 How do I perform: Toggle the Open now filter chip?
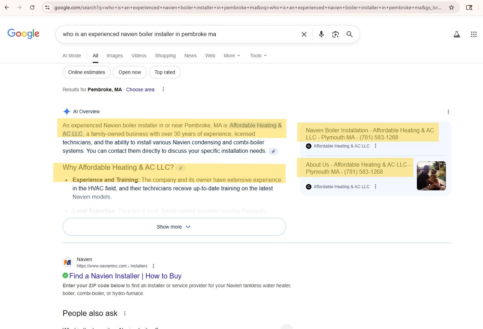[130, 72]
